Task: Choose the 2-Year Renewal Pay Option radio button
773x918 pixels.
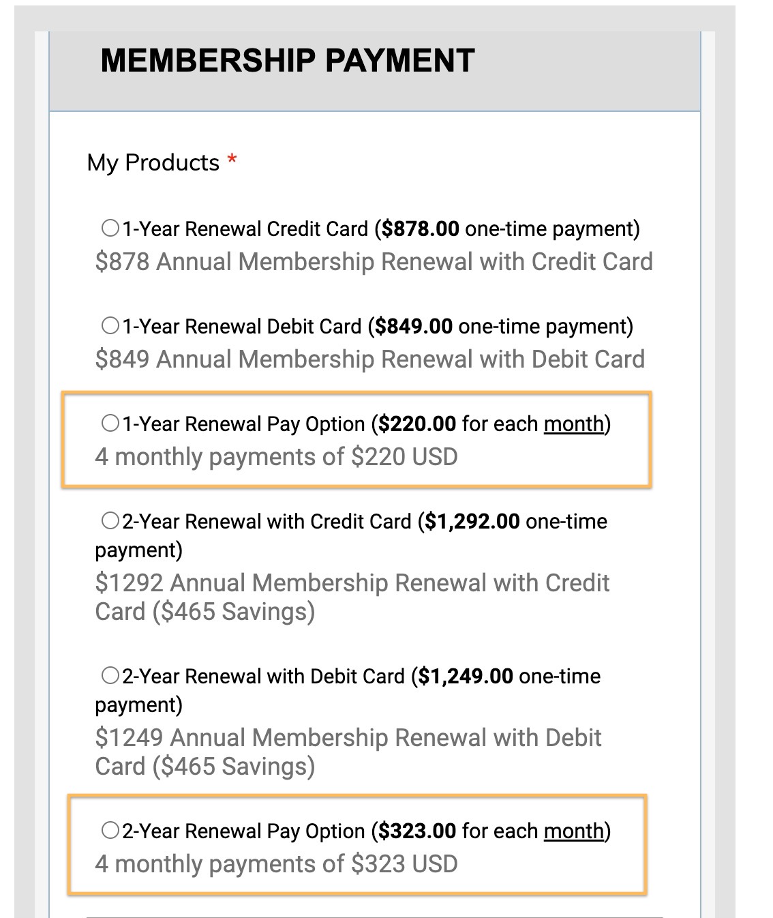Action: coord(110,830)
